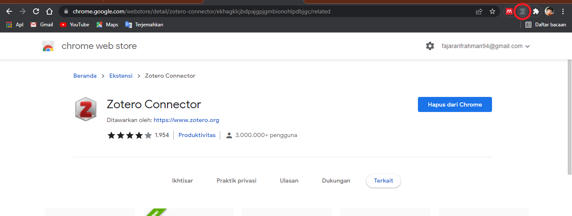Viewport: 572px width, 216px height.
Task: Open the browser home page
Action: tap(49, 11)
